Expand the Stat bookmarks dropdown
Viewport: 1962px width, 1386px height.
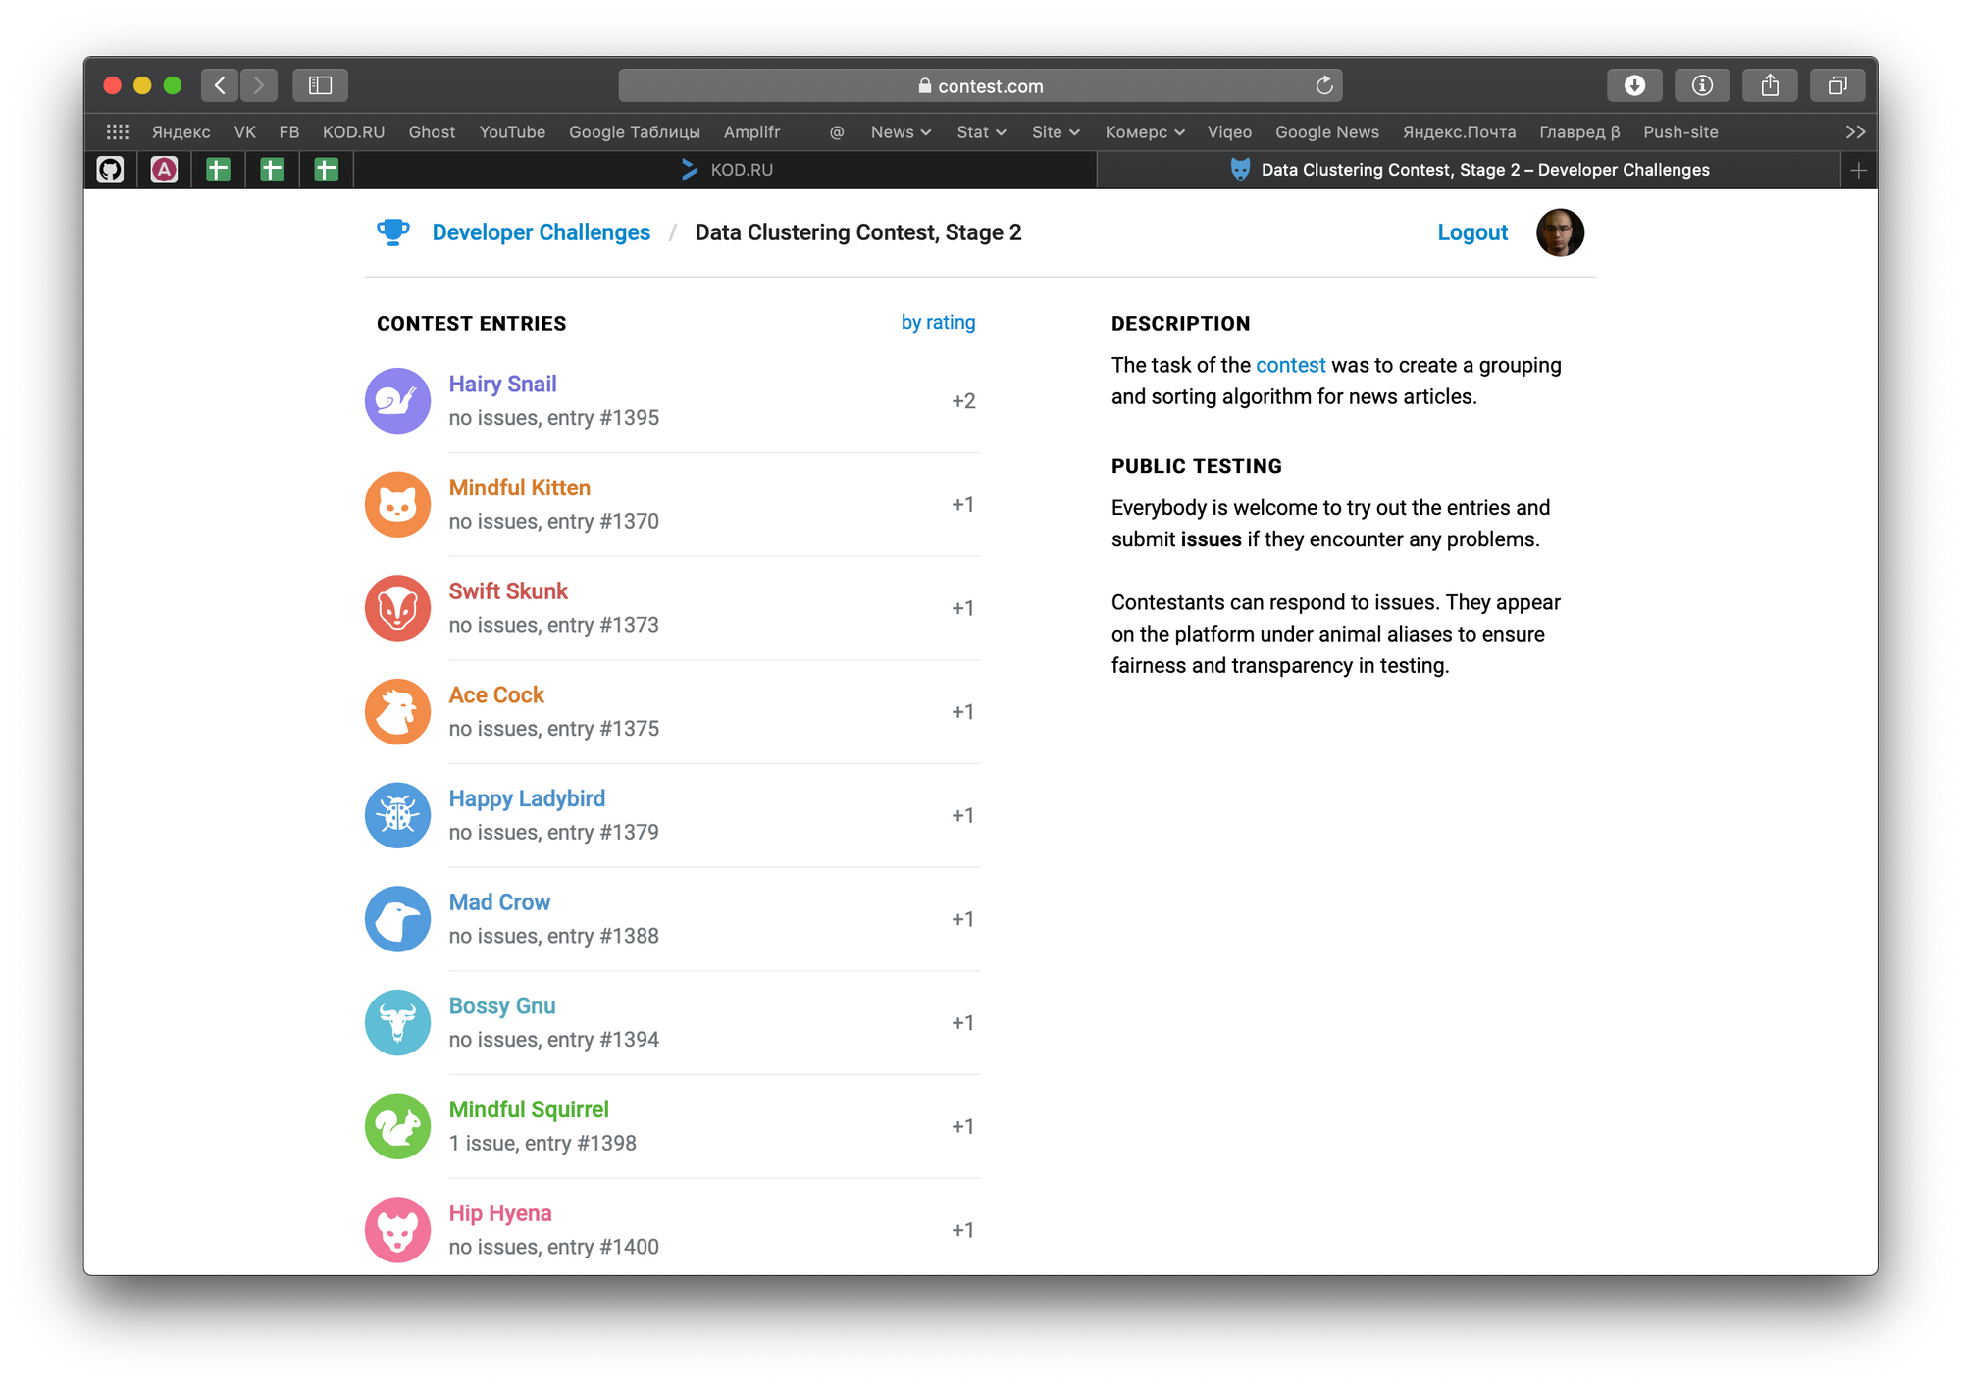(981, 132)
